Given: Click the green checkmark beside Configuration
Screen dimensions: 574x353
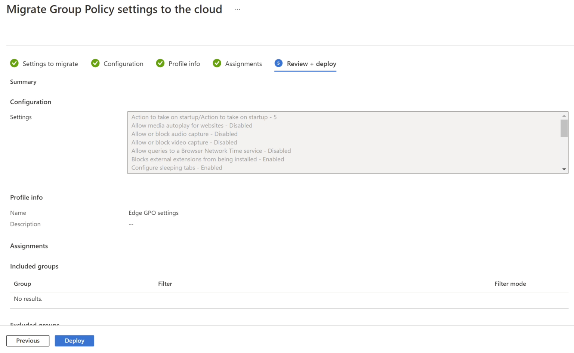Looking at the screenshot, I should point(95,64).
